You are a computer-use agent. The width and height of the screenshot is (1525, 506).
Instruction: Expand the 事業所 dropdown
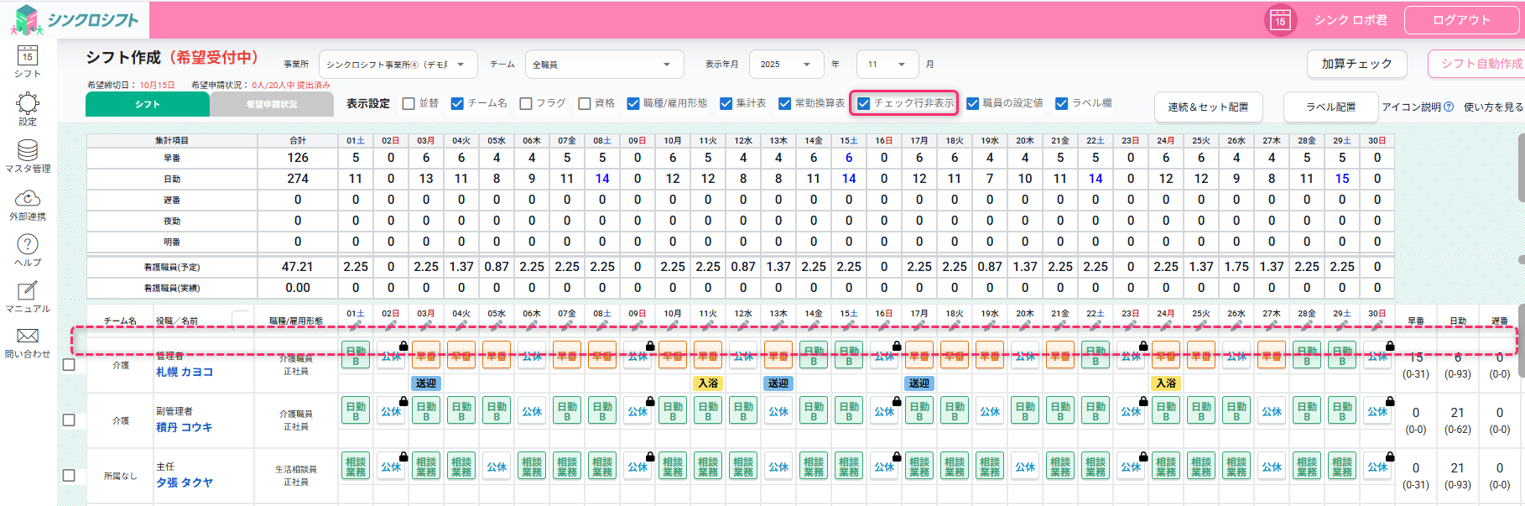pyautogui.click(x=398, y=65)
